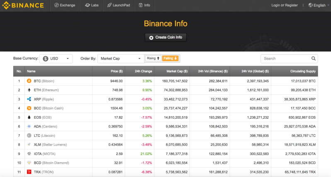The width and height of the screenshot is (331, 177).
Task: Open the LTC (Litecoin) row name
Action: tap(44, 136)
